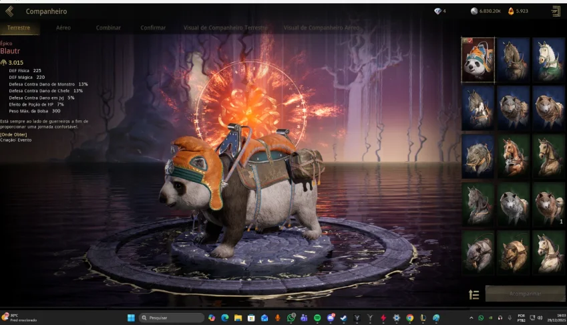
Task: Select the gray boar on blue background
Action: tap(478, 156)
